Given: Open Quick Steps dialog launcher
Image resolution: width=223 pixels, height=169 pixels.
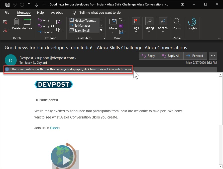Looking at the screenshot, I should point(104,38).
